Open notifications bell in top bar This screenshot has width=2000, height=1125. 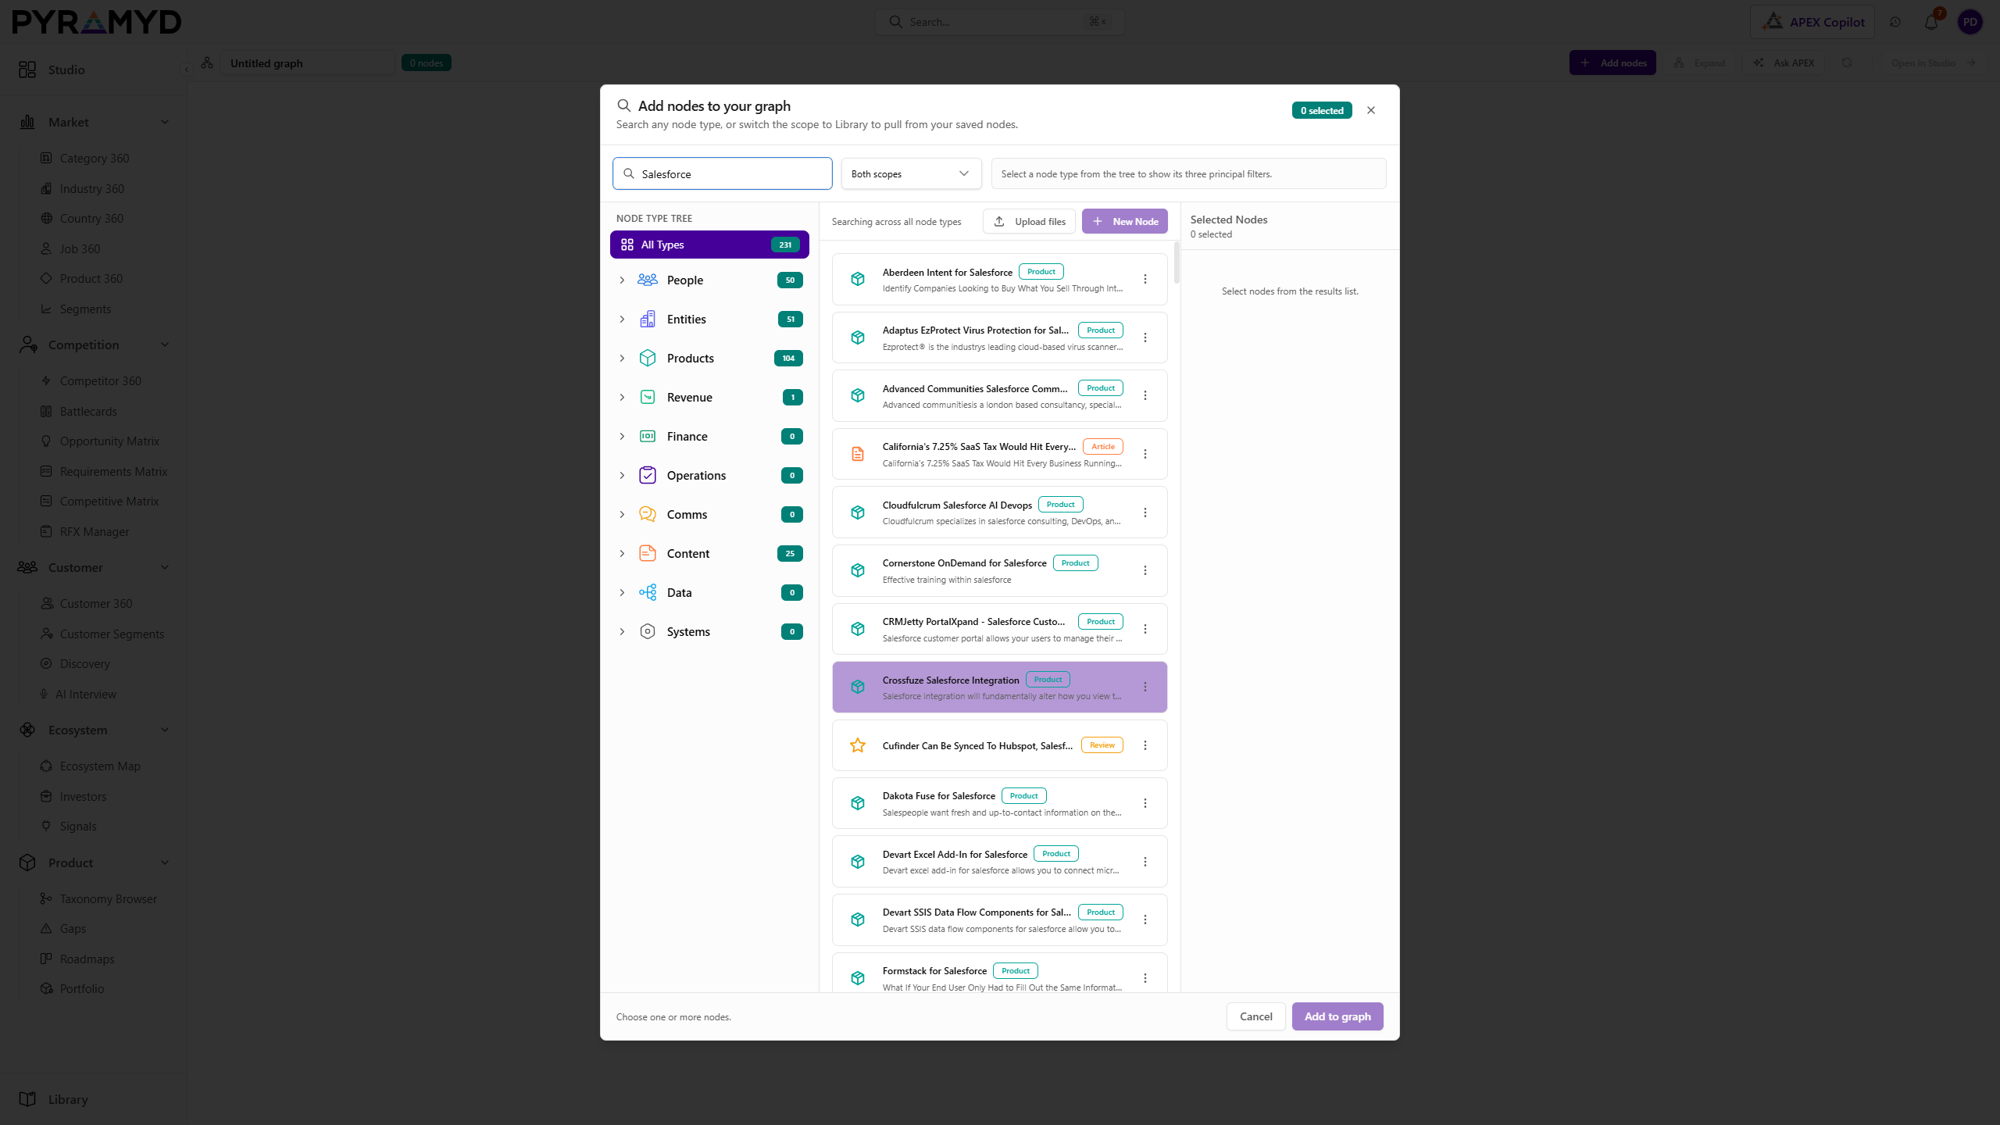[1931, 22]
